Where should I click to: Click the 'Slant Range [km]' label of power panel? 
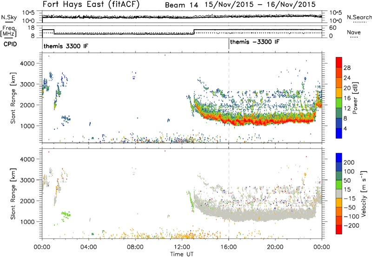13,98
